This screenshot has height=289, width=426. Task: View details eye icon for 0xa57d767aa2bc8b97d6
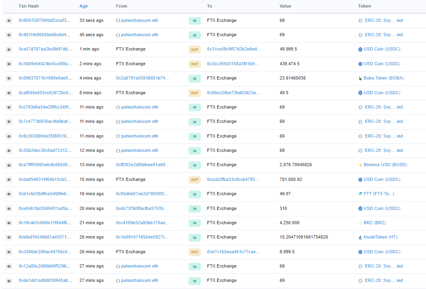point(9,49)
